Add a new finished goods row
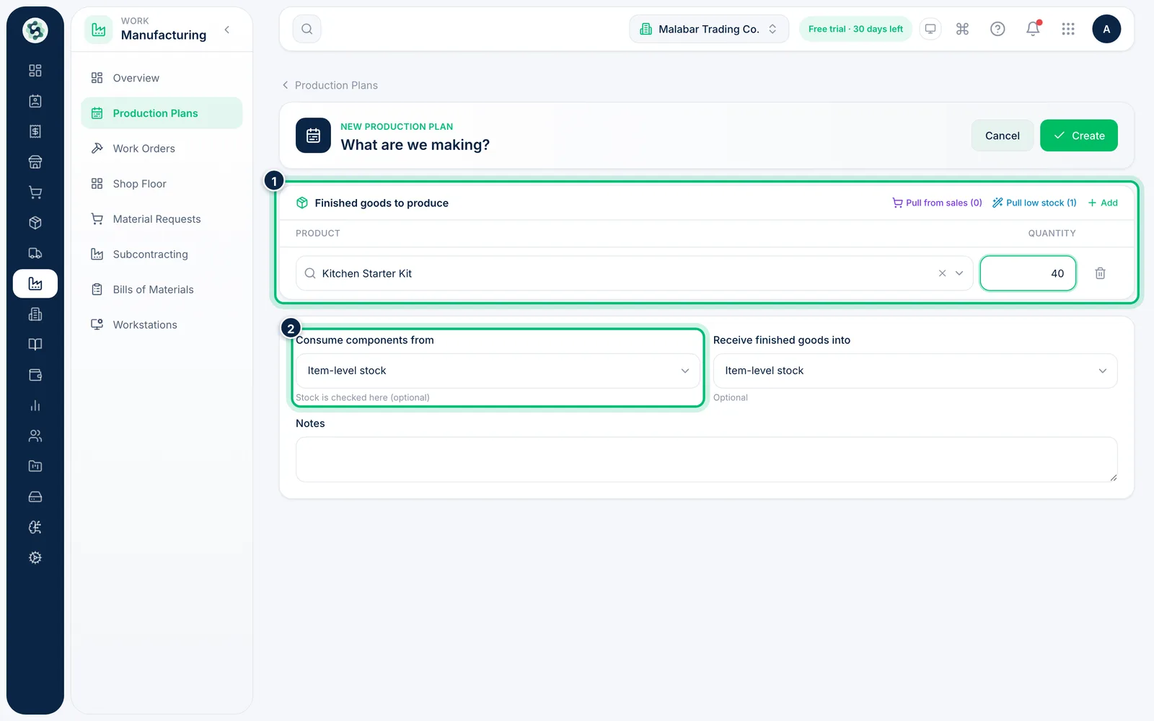This screenshot has width=1154, height=721. (x=1103, y=203)
